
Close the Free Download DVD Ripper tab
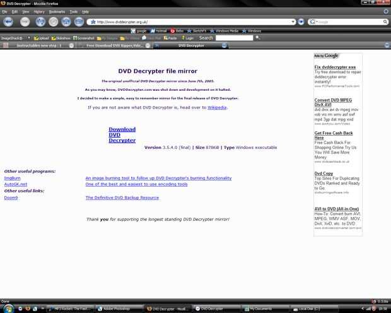click(148, 45)
